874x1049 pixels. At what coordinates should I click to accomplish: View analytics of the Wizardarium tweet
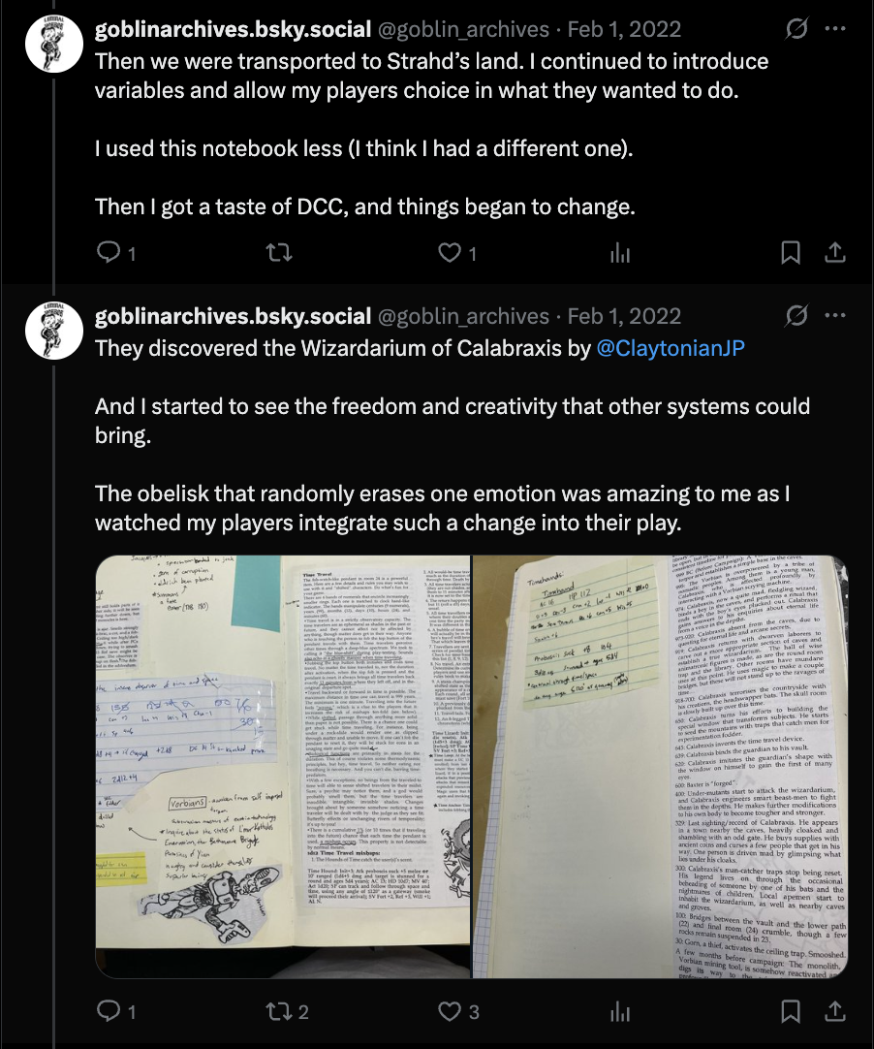click(620, 1011)
